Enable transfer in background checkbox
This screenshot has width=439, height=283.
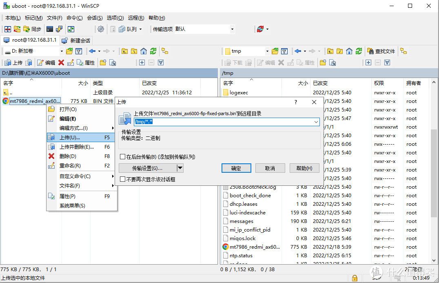pos(122,157)
